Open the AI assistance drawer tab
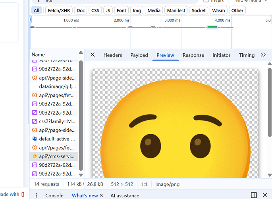This screenshot has width=272, height=199. tap(125, 196)
